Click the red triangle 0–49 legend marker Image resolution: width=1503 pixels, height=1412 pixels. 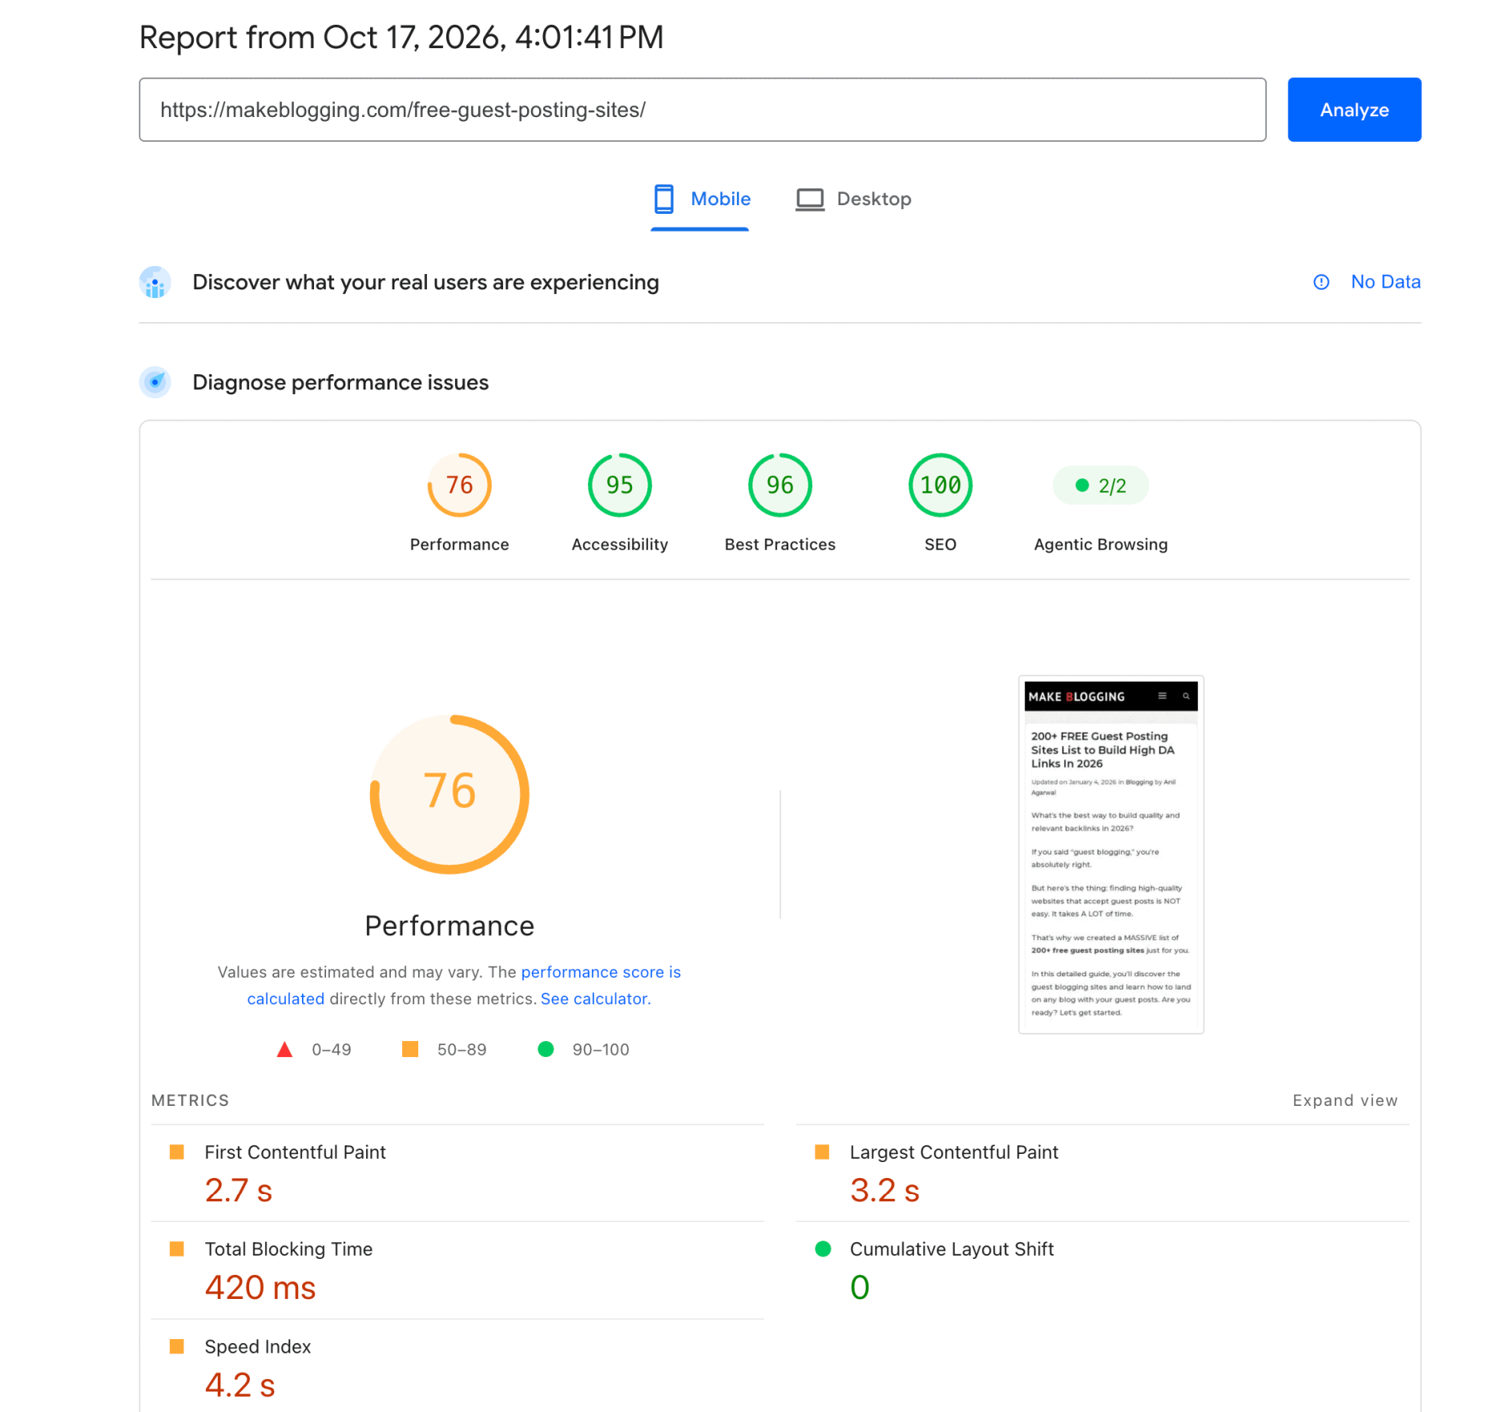(x=284, y=1049)
